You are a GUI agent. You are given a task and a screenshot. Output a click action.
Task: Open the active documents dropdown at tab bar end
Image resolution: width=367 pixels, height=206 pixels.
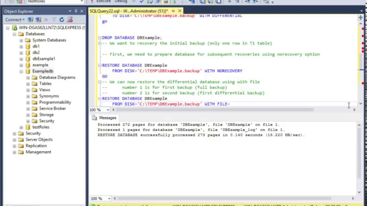tap(362, 11)
